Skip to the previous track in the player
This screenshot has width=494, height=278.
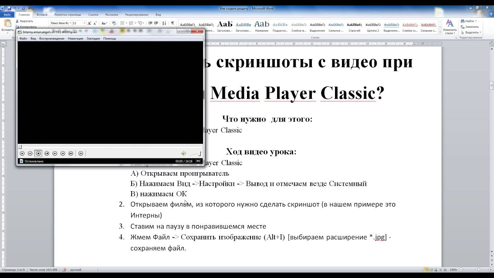(47, 153)
